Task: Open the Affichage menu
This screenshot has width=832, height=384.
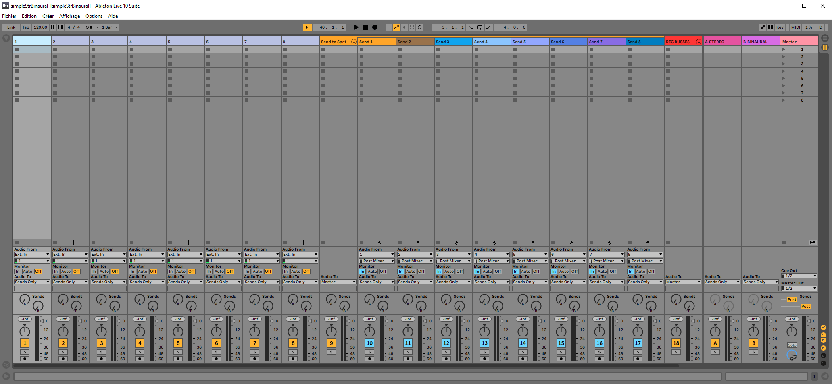Action: point(69,16)
